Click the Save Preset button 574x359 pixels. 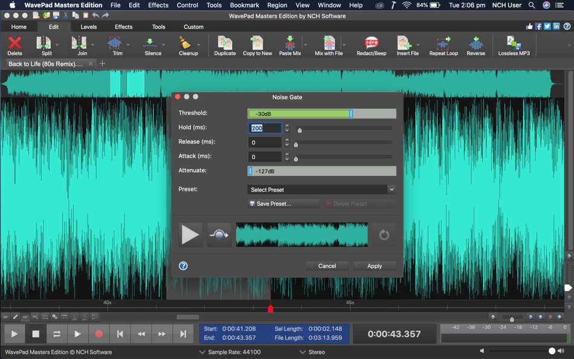pos(283,204)
